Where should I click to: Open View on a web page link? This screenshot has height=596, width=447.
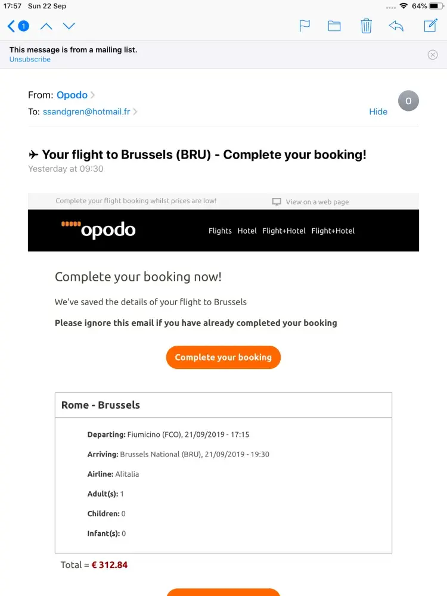[x=316, y=202]
